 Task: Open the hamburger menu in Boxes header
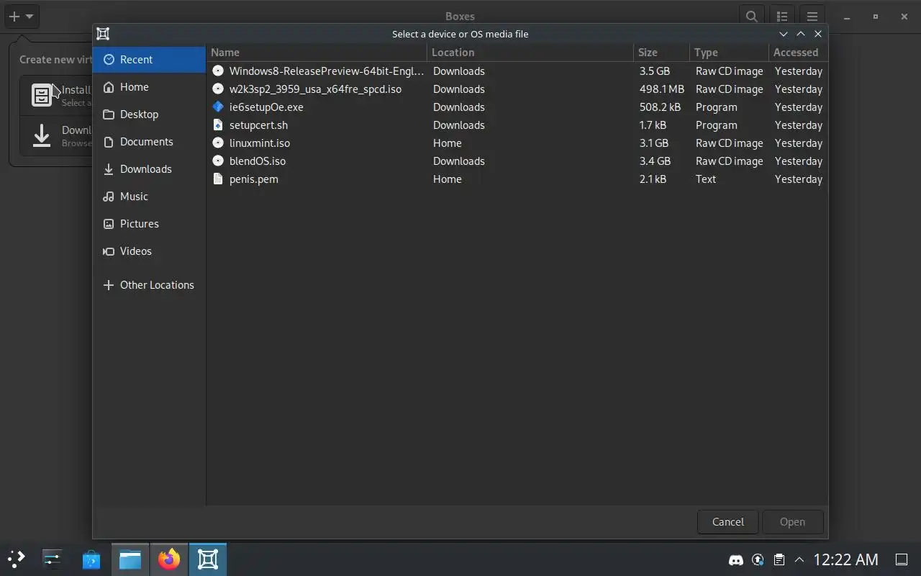[x=812, y=17]
